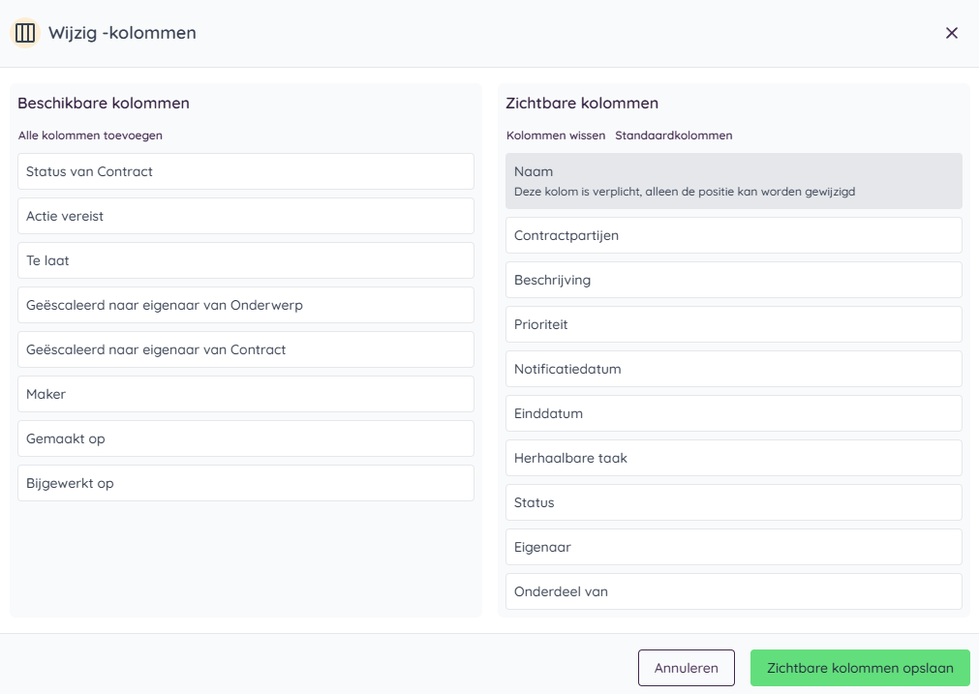Click the mandatory 'Naam' visible column
Viewport: 979px width, 694px height.
(x=733, y=181)
